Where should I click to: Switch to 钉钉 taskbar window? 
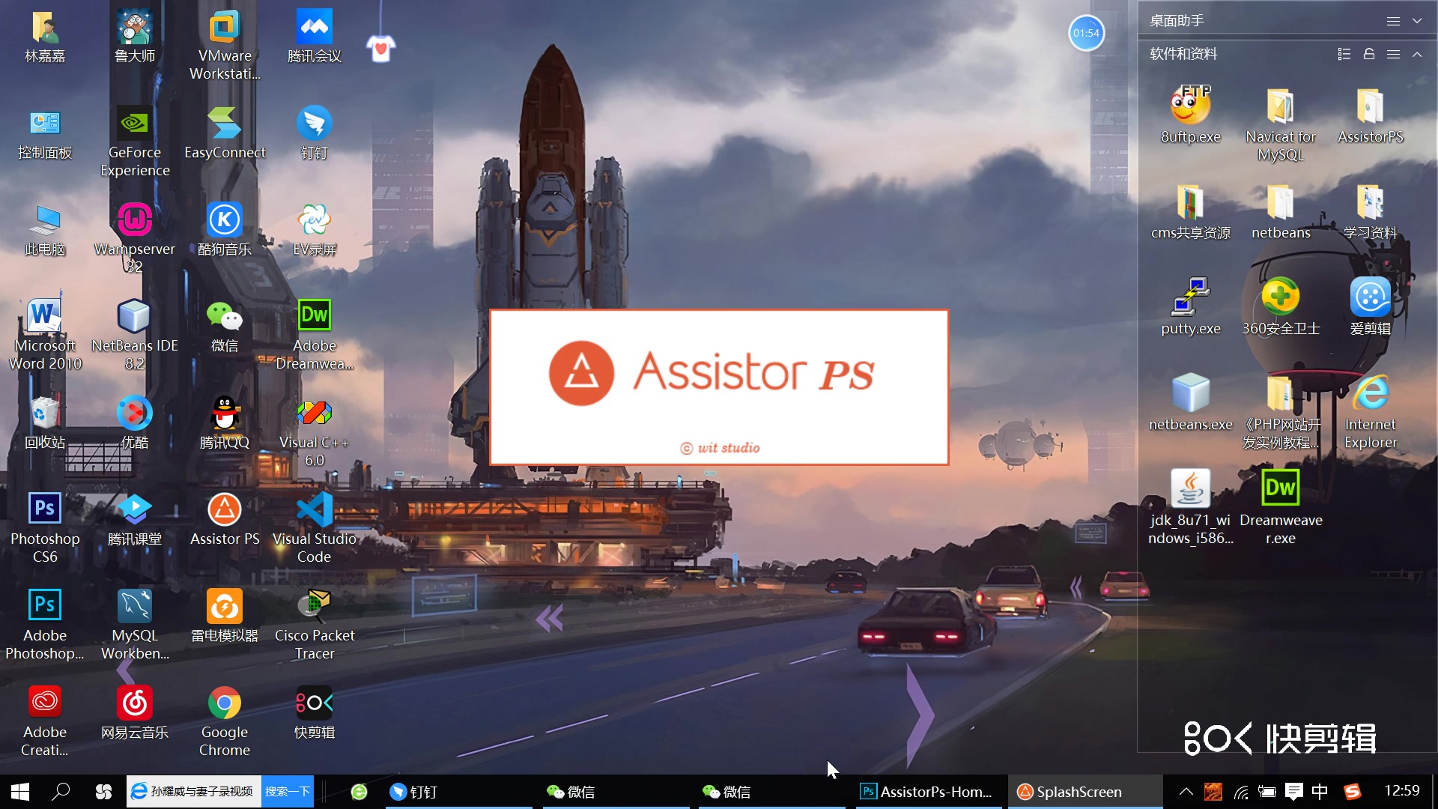pos(459,792)
